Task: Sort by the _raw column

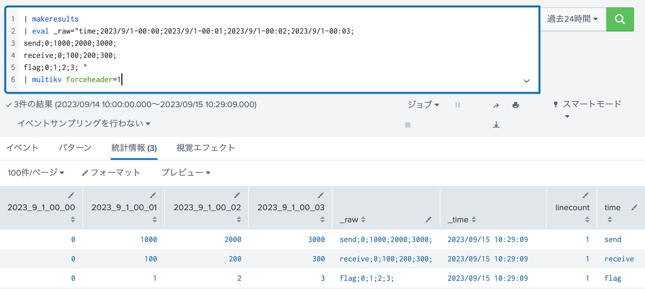Action: (x=363, y=220)
